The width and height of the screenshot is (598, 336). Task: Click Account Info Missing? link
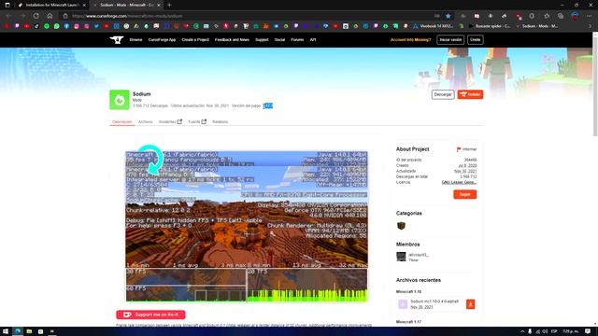tap(410, 39)
